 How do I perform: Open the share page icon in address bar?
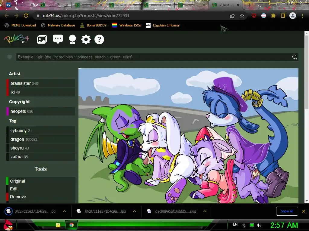tap(232, 16)
